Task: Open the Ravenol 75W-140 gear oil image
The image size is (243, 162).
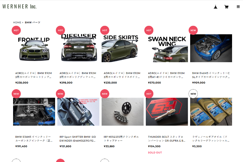Action: (x=211, y=112)
